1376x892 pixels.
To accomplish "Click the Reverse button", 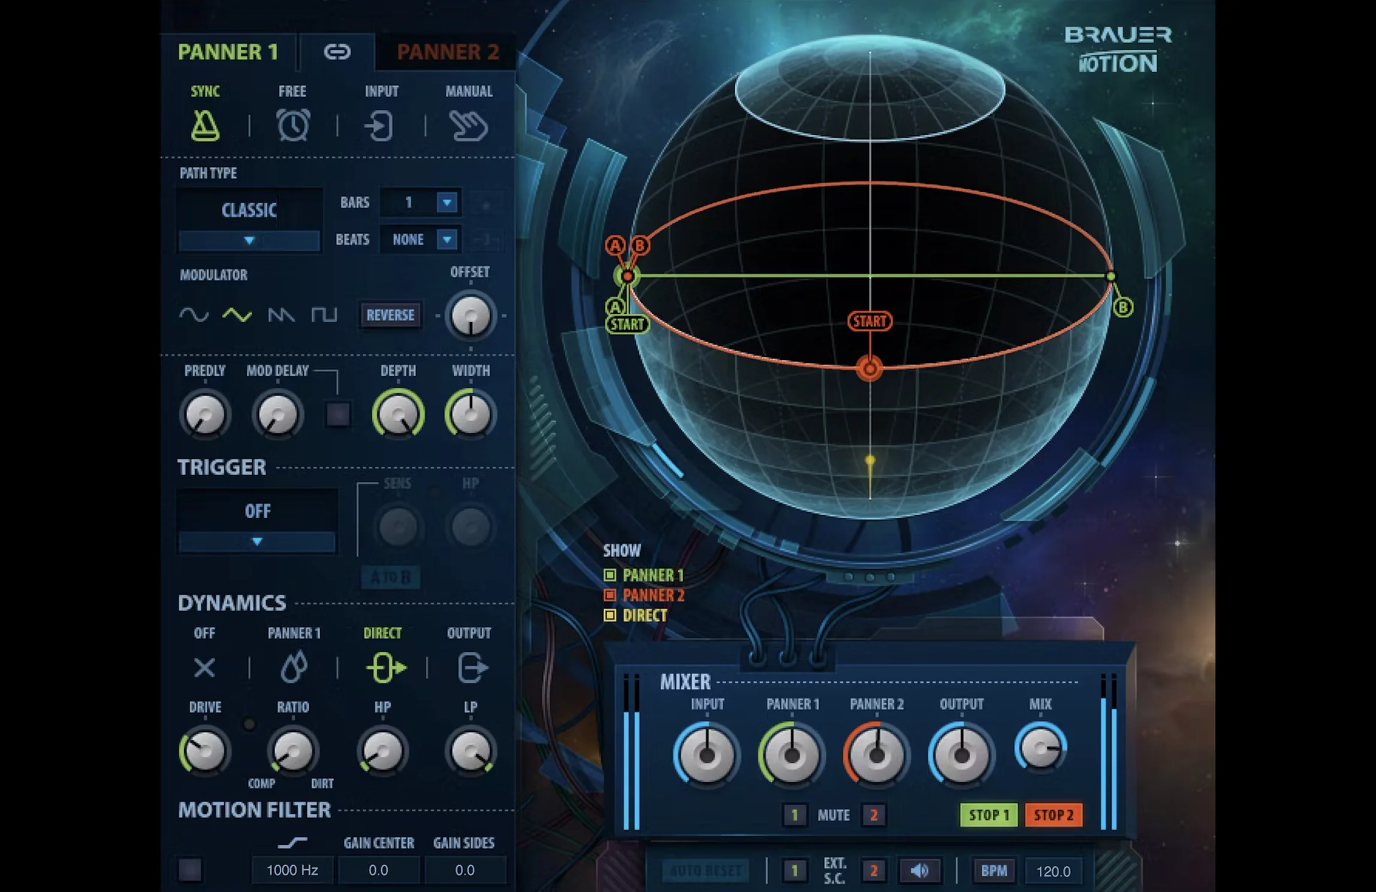I will point(390,315).
